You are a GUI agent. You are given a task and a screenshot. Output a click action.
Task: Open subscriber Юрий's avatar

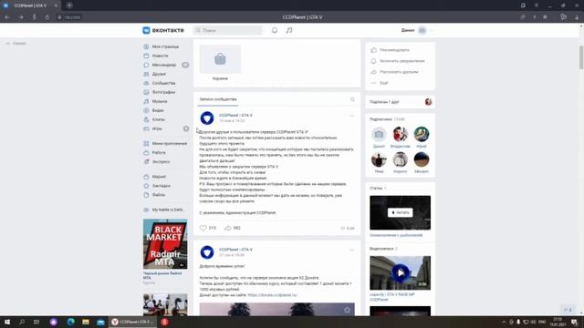[x=422, y=134]
